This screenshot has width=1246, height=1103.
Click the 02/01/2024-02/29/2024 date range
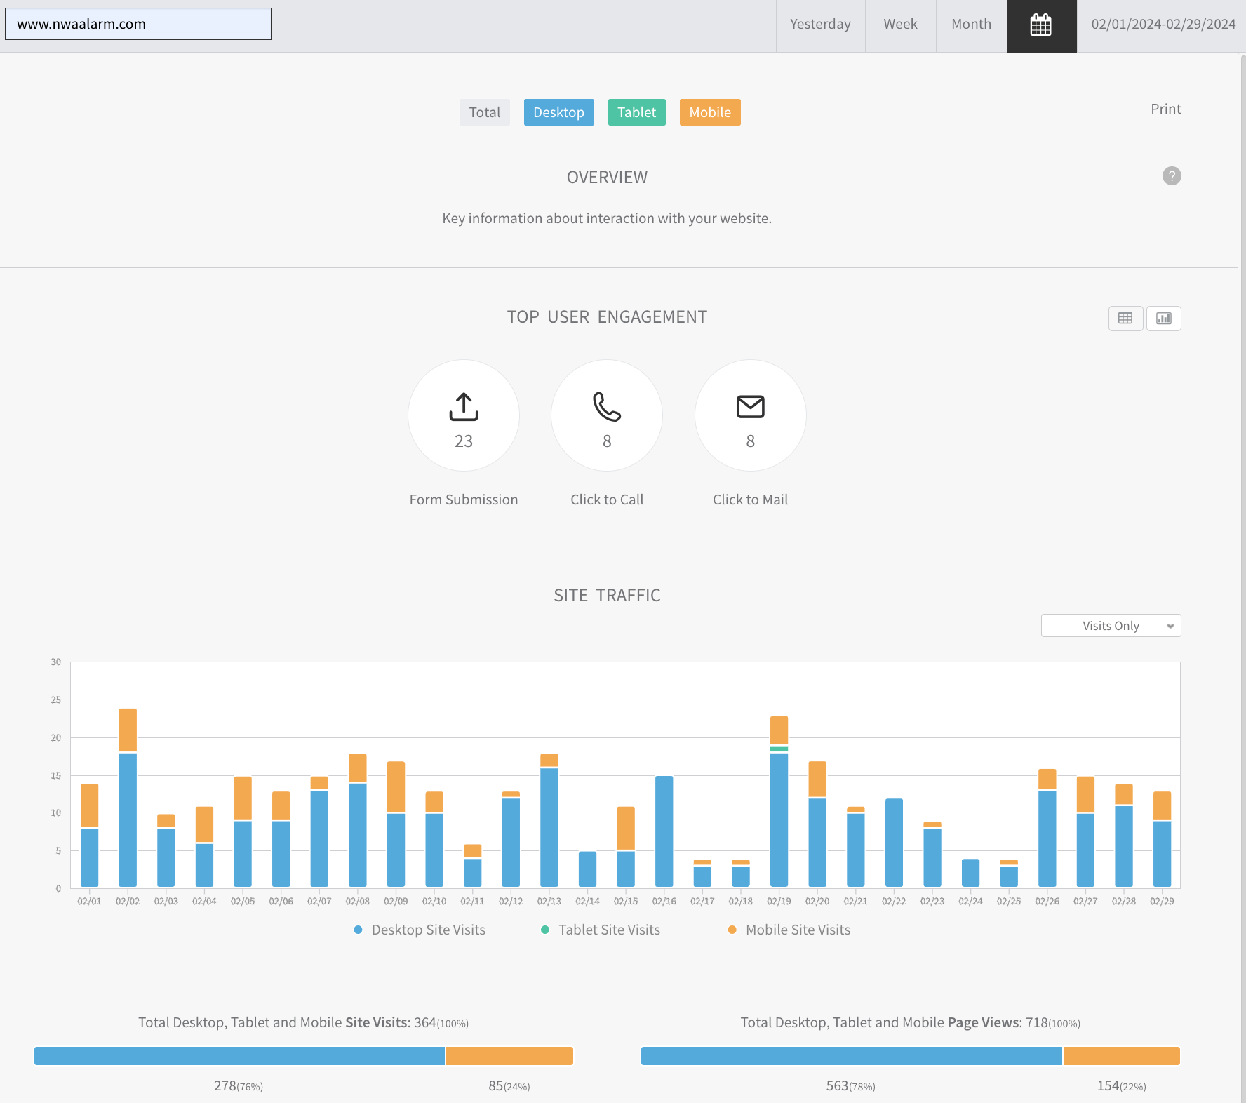(1163, 25)
